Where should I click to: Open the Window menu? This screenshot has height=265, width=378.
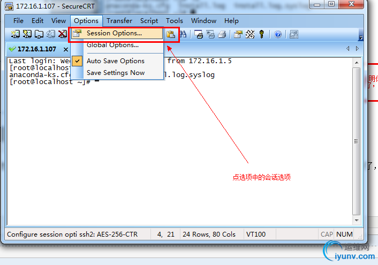[203, 21]
